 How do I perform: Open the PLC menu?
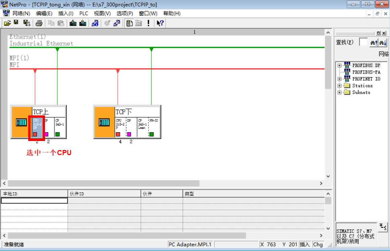pos(84,13)
